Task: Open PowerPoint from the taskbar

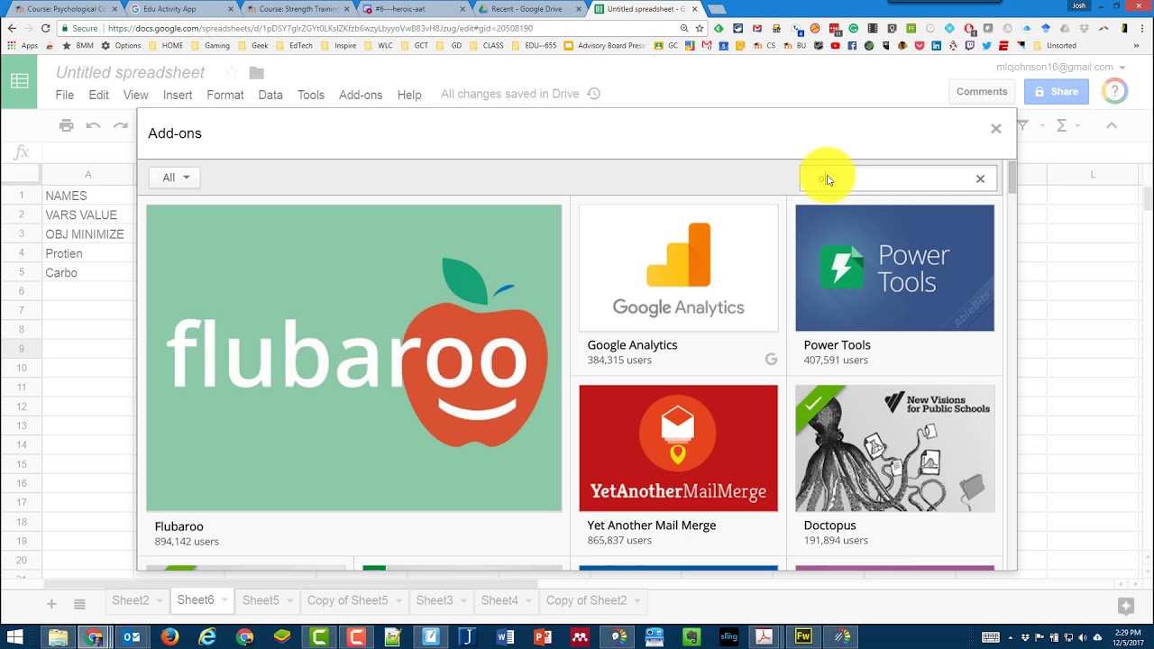Action: pyautogui.click(x=543, y=637)
